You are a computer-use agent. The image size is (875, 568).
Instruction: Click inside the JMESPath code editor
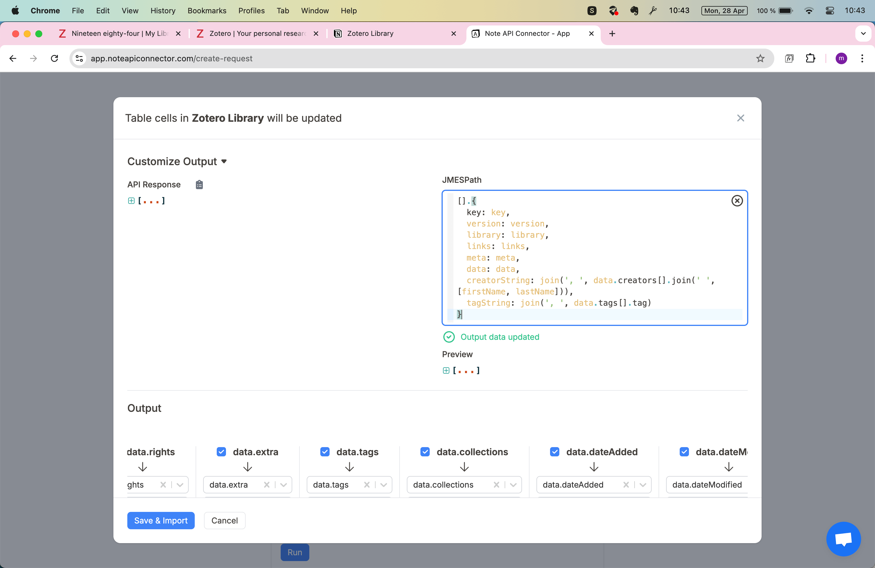[x=595, y=258]
